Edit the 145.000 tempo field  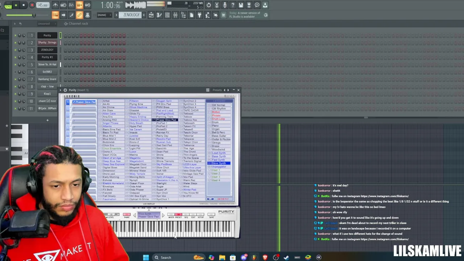pos(42,5)
